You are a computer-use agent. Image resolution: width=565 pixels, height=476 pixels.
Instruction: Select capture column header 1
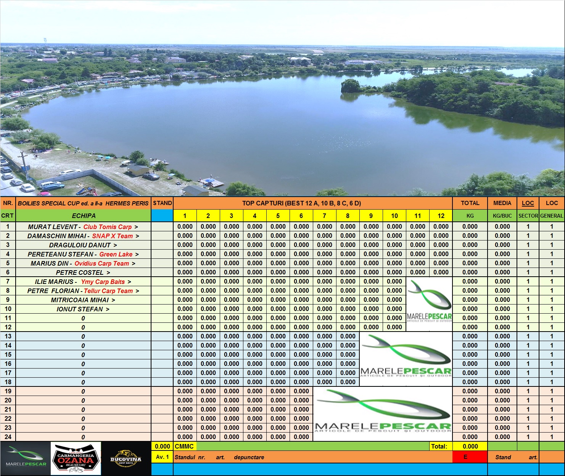tap(185, 216)
